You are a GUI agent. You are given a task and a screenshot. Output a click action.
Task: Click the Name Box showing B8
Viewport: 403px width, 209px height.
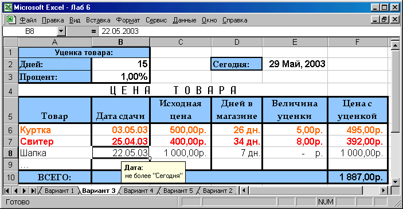30,32
